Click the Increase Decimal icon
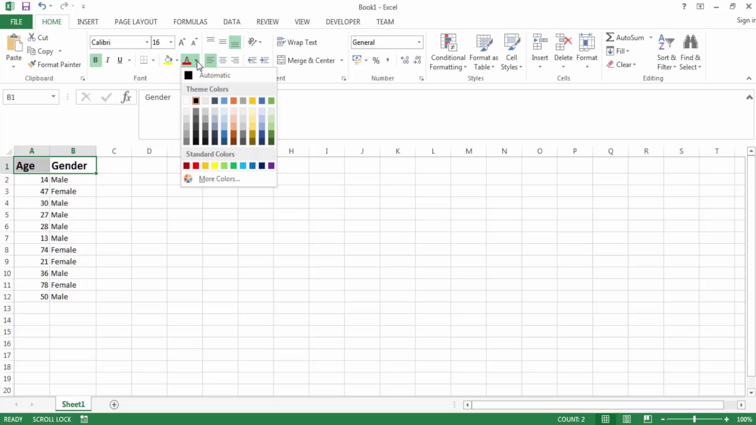The width and height of the screenshot is (756, 425). tap(405, 60)
